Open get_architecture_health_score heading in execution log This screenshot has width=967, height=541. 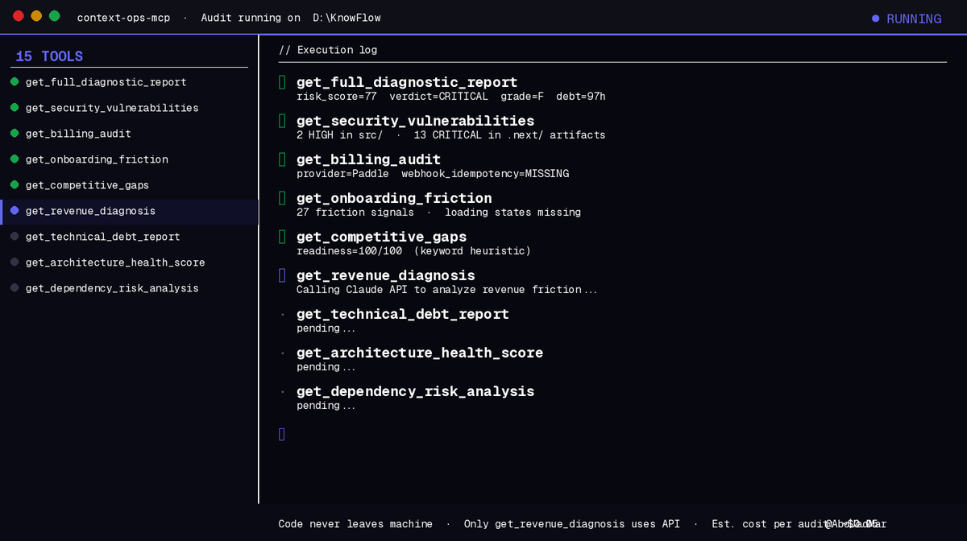coord(420,353)
